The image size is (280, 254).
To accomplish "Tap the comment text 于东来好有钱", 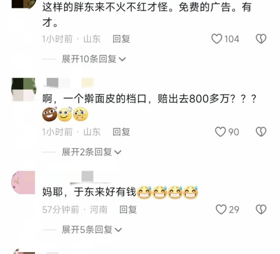I will tap(105, 192).
